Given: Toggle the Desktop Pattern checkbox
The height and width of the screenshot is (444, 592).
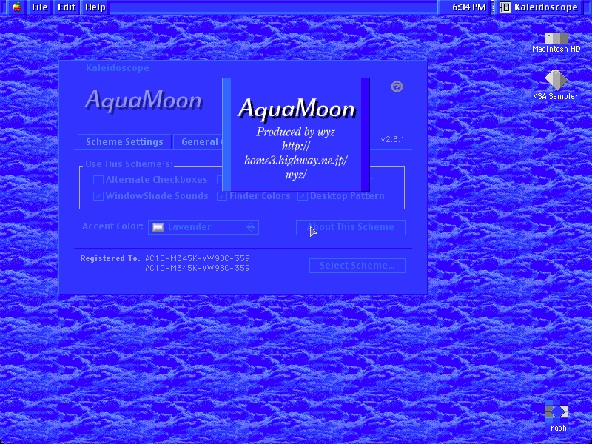Looking at the screenshot, I should [x=303, y=196].
